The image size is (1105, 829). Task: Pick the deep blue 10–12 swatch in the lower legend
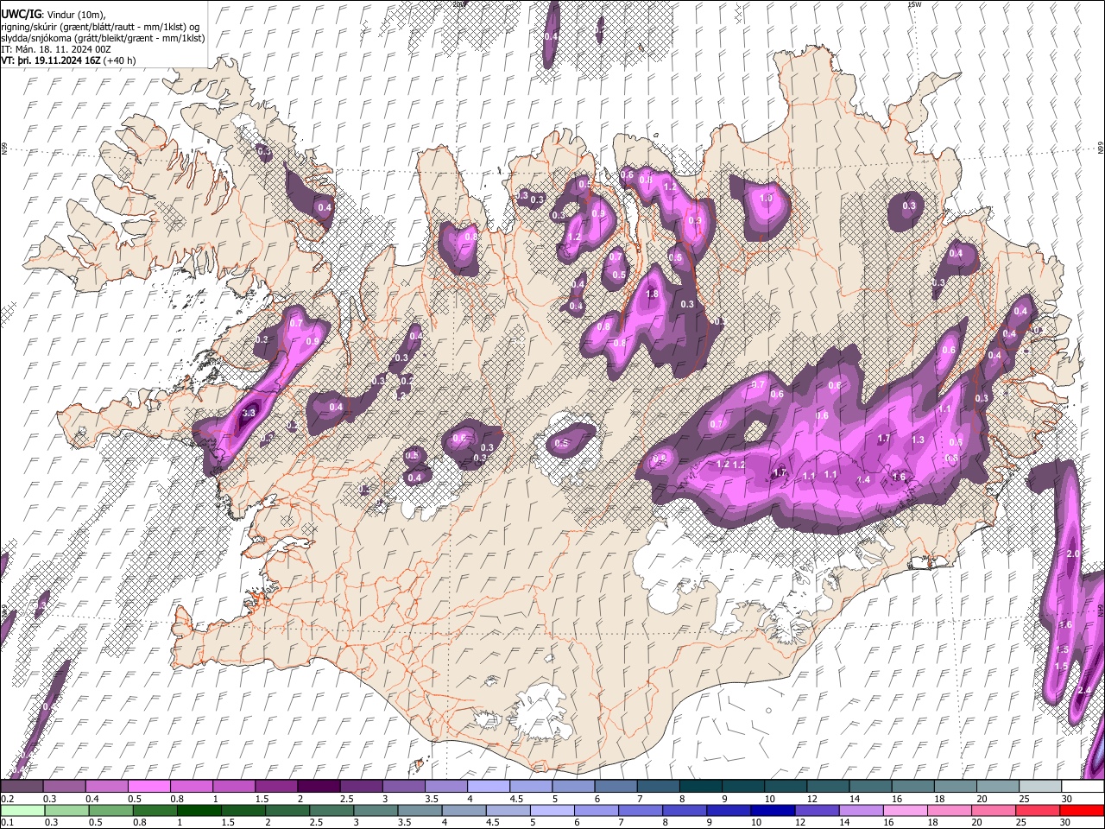(x=773, y=810)
